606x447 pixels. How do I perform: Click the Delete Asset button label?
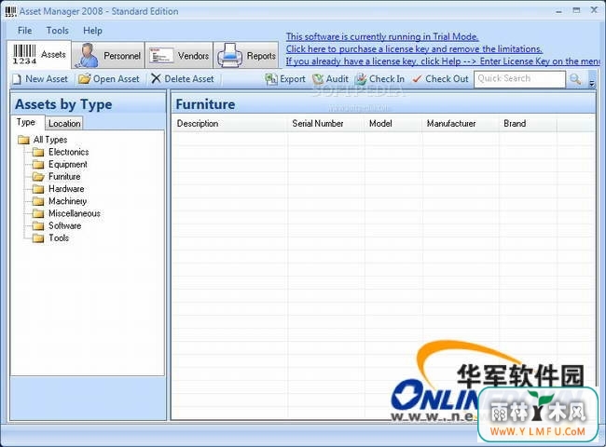point(189,79)
